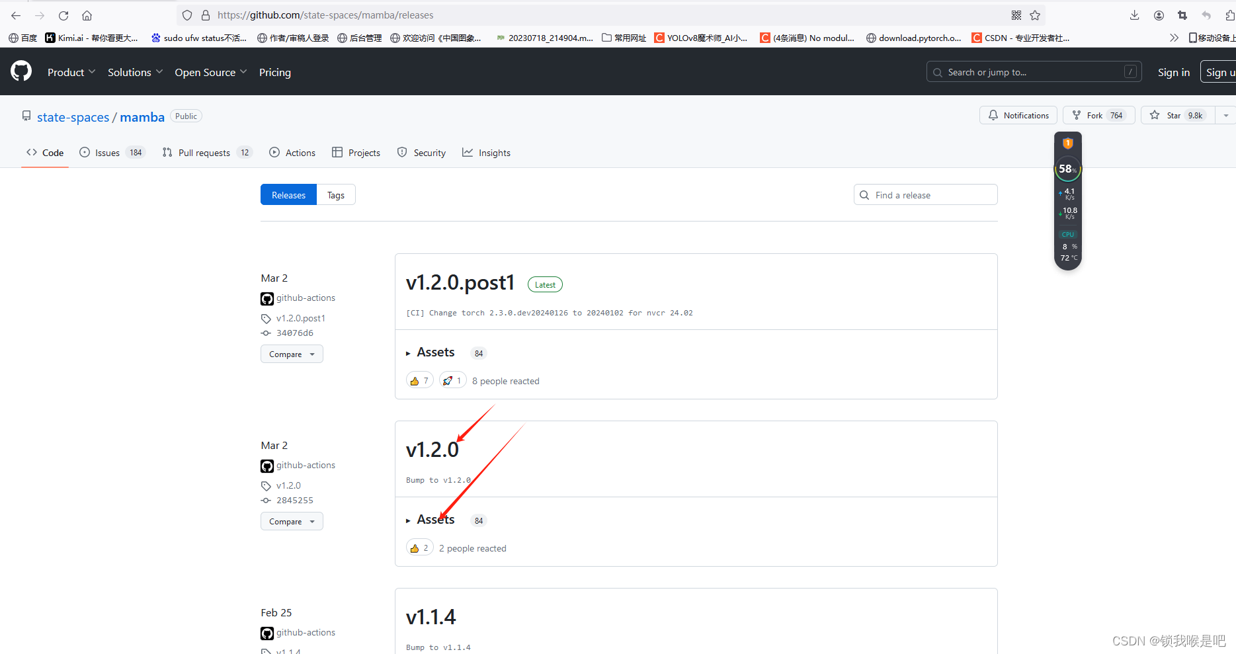The image size is (1236, 654).
Task: Expand the Product menu
Action: [71, 72]
